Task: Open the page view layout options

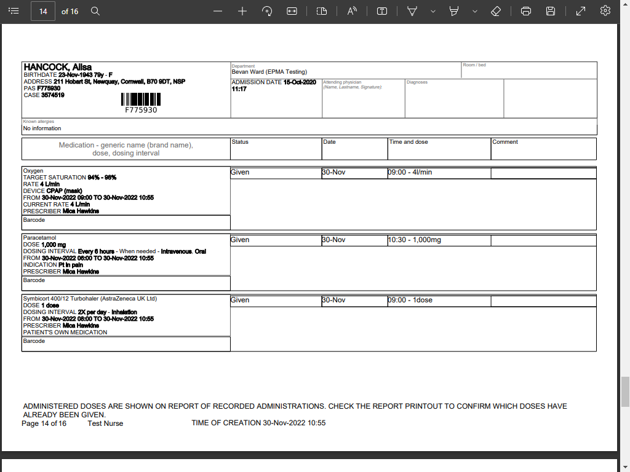Action: tap(322, 11)
